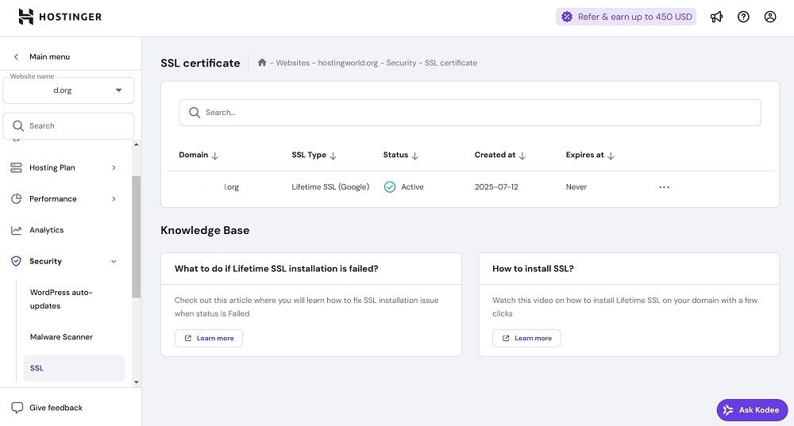Open the user profile account icon
794x426 pixels.
tap(770, 17)
